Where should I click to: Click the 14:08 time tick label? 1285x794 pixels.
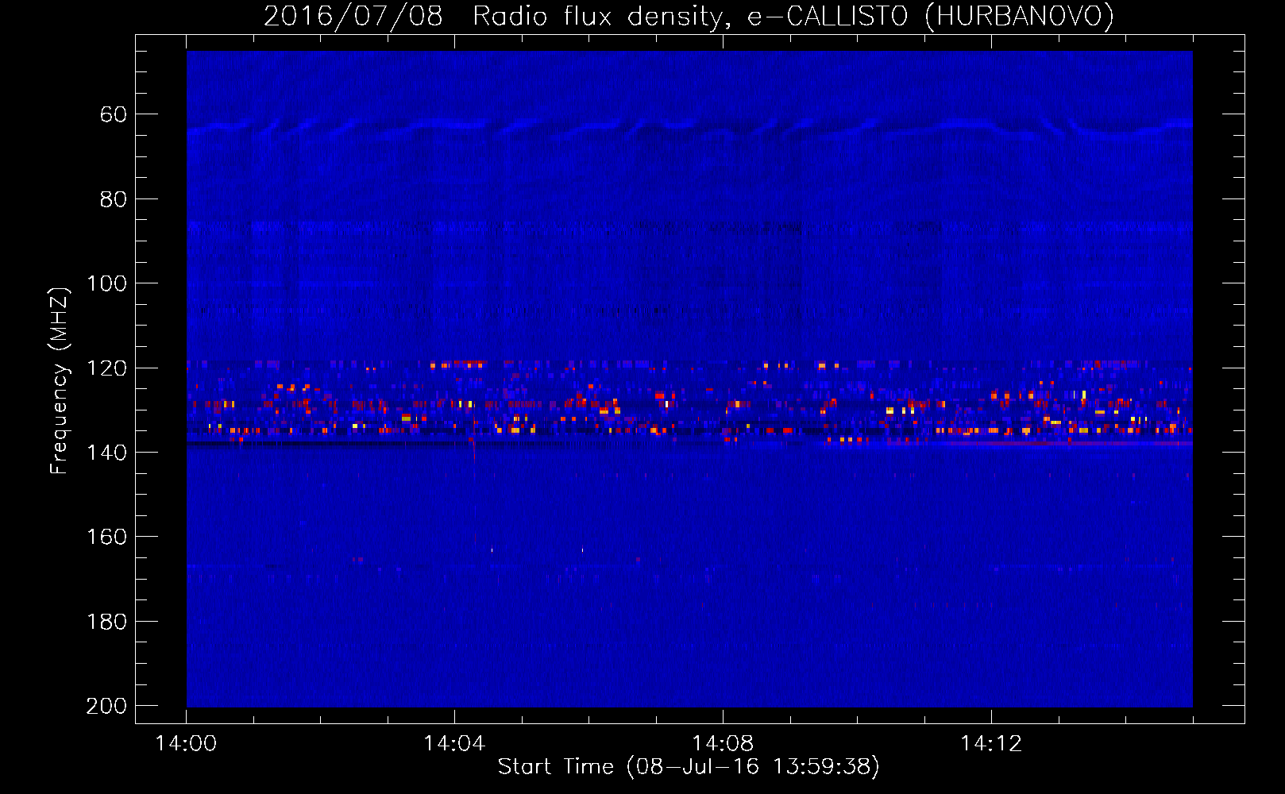(723, 744)
